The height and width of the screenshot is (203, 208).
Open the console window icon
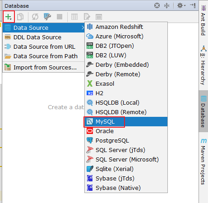pyautogui.click(x=99, y=17)
